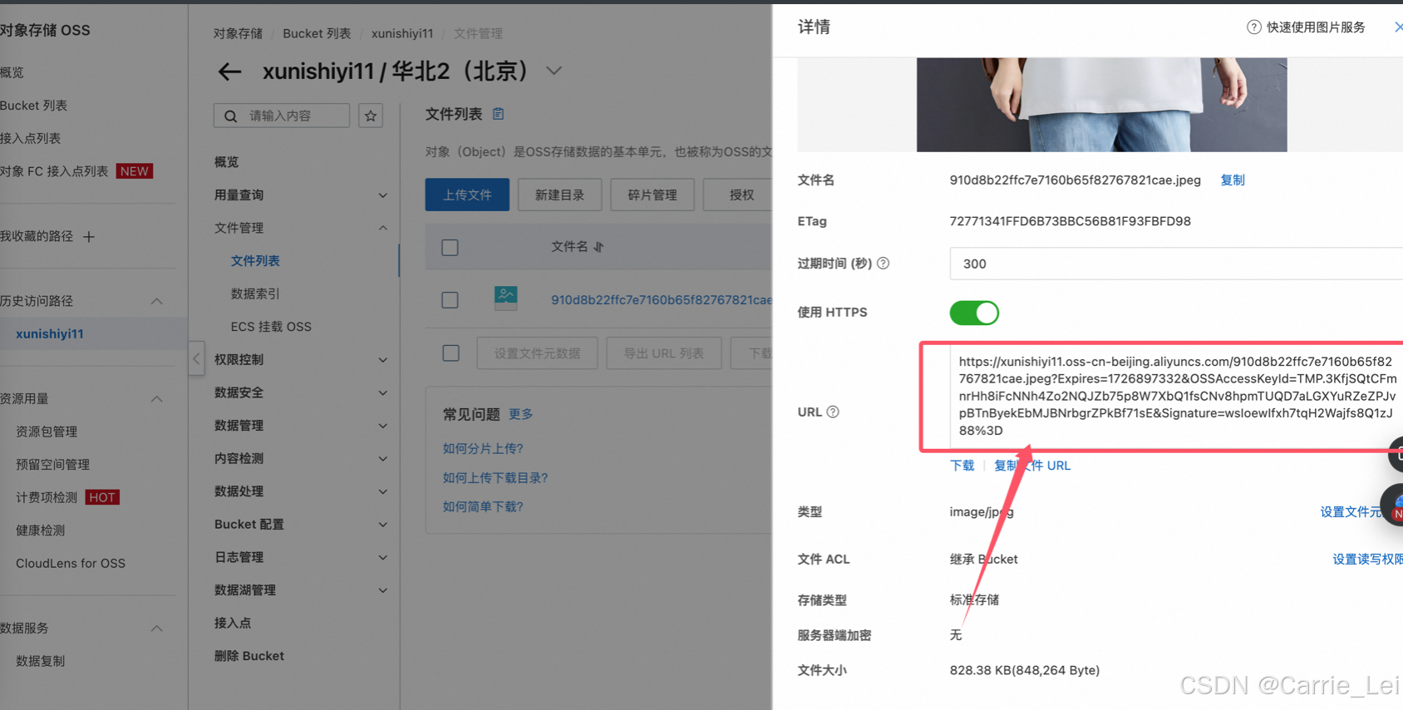This screenshot has width=1403, height=710.
Task: Click the back arrow beside xunishiyi11
Action: pyautogui.click(x=229, y=72)
